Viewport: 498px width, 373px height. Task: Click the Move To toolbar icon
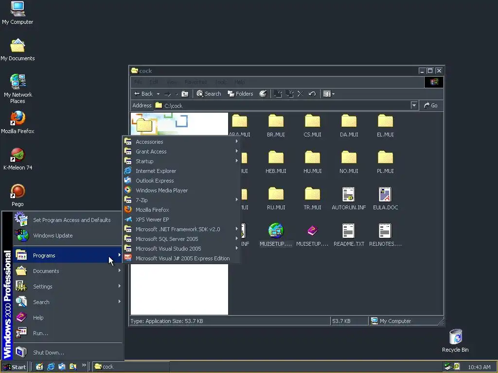click(278, 94)
